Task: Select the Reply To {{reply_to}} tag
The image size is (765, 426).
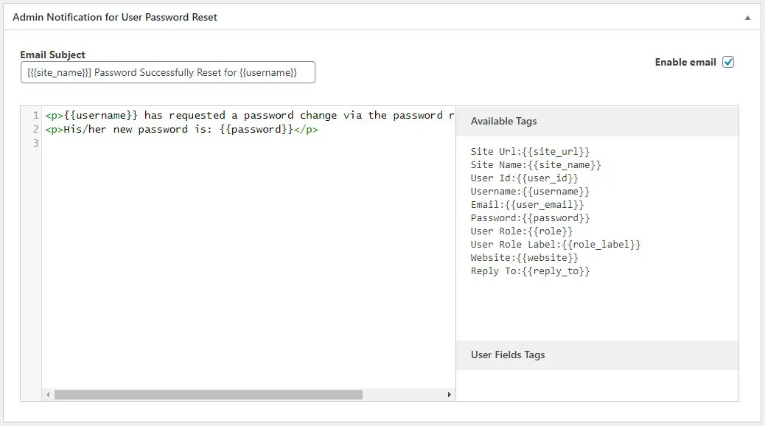Action: point(530,270)
